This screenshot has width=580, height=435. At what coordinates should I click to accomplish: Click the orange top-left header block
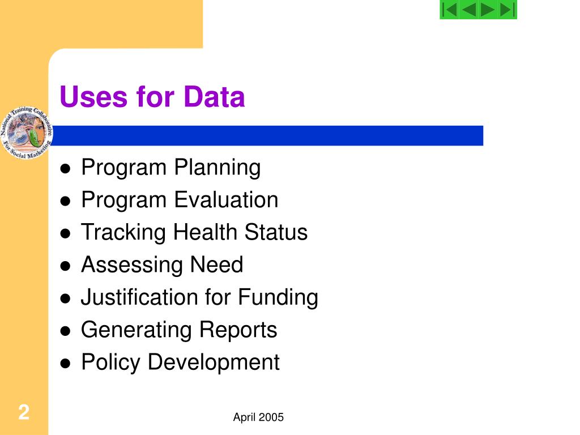101,24
